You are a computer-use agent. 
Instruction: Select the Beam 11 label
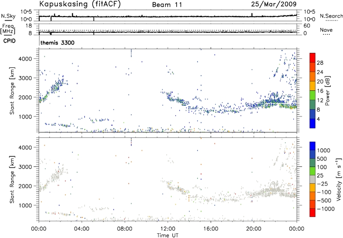coord(167,5)
